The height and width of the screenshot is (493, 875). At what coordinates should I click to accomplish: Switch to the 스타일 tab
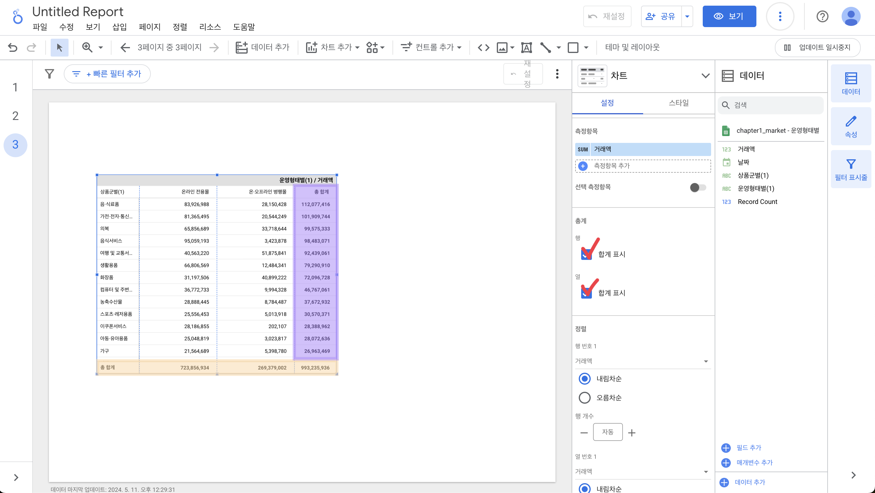point(678,103)
